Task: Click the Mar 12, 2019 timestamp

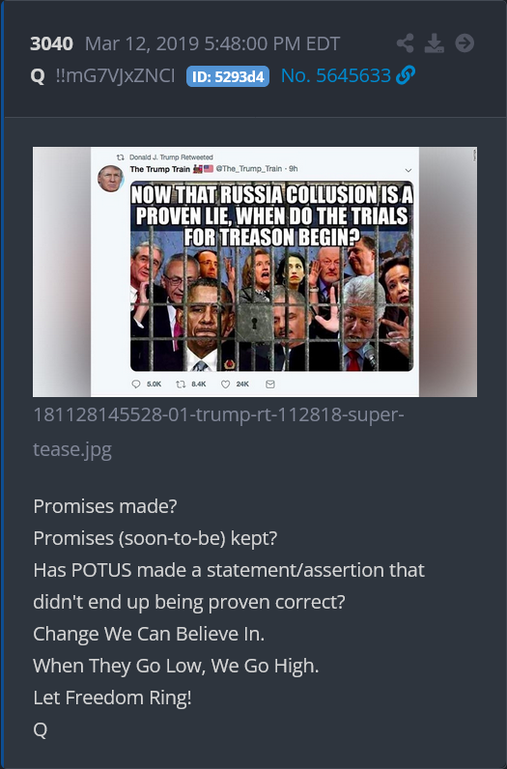Action: click(212, 43)
